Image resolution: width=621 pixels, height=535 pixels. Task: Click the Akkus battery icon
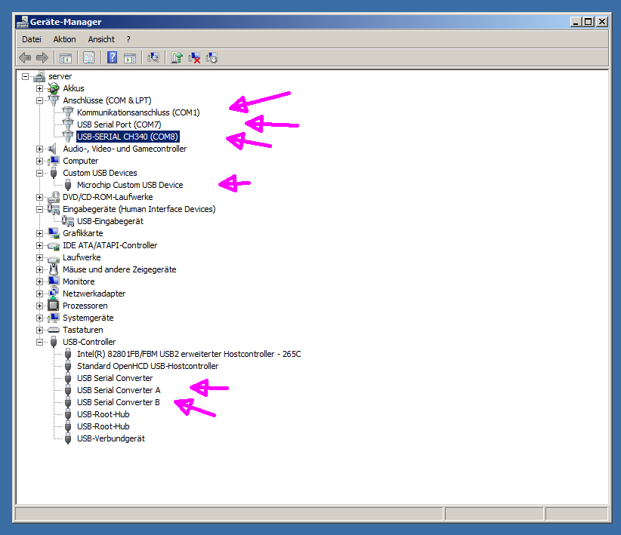point(54,88)
